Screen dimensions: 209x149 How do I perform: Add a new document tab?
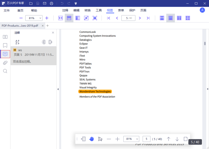48,26
